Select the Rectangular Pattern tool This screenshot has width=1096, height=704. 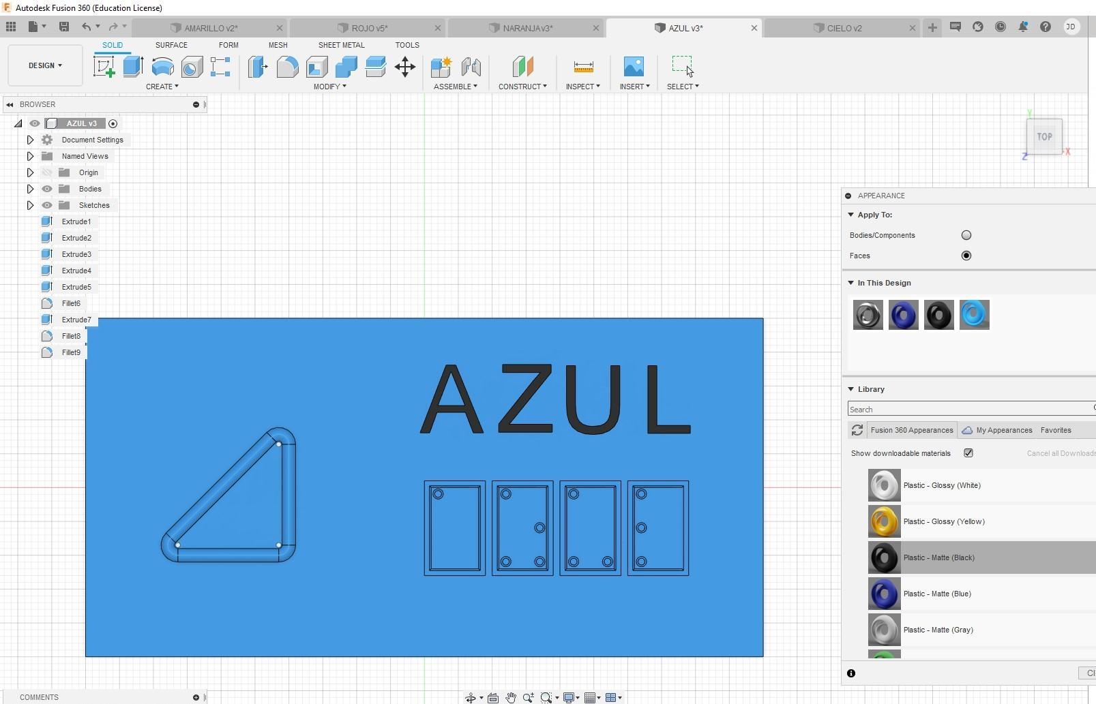[220, 67]
